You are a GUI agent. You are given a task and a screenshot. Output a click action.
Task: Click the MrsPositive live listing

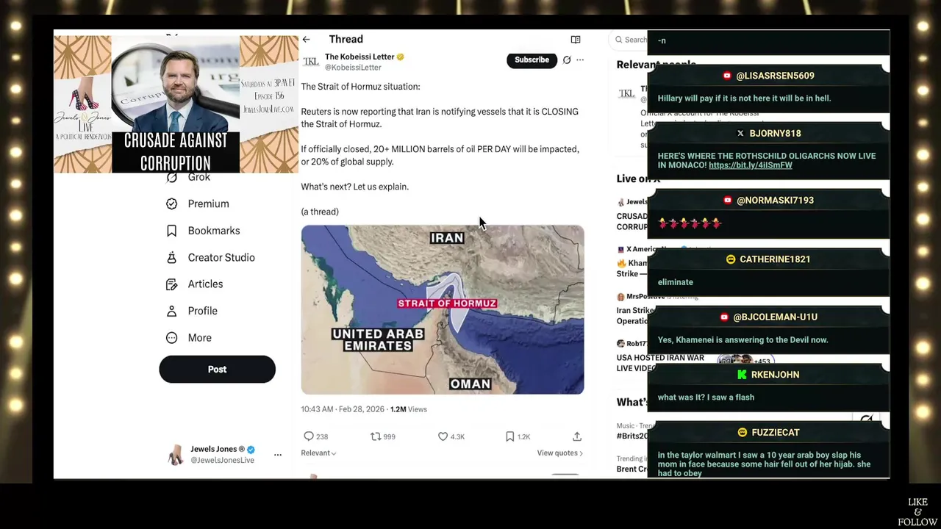632,309
